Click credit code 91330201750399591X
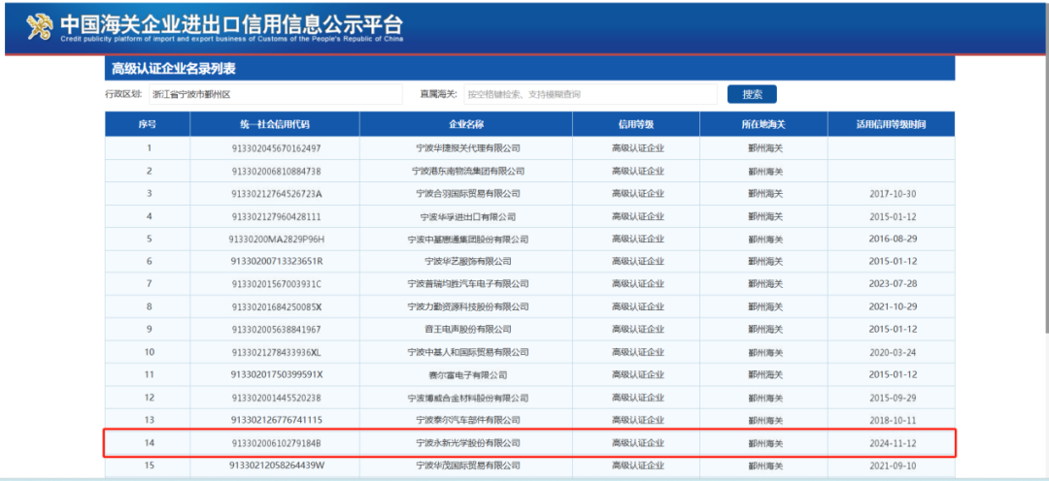The width and height of the screenshot is (1049, 481). tap(276, 374)
